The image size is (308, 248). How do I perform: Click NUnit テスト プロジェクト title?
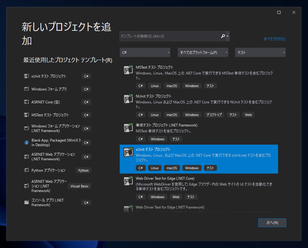153,96
